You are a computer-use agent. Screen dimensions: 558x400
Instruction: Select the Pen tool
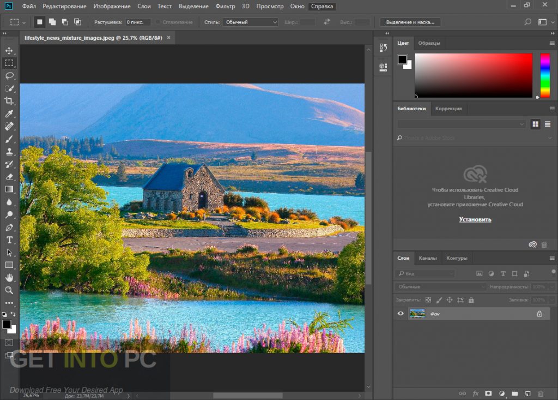pyautogui.click(x=9, y=228)
